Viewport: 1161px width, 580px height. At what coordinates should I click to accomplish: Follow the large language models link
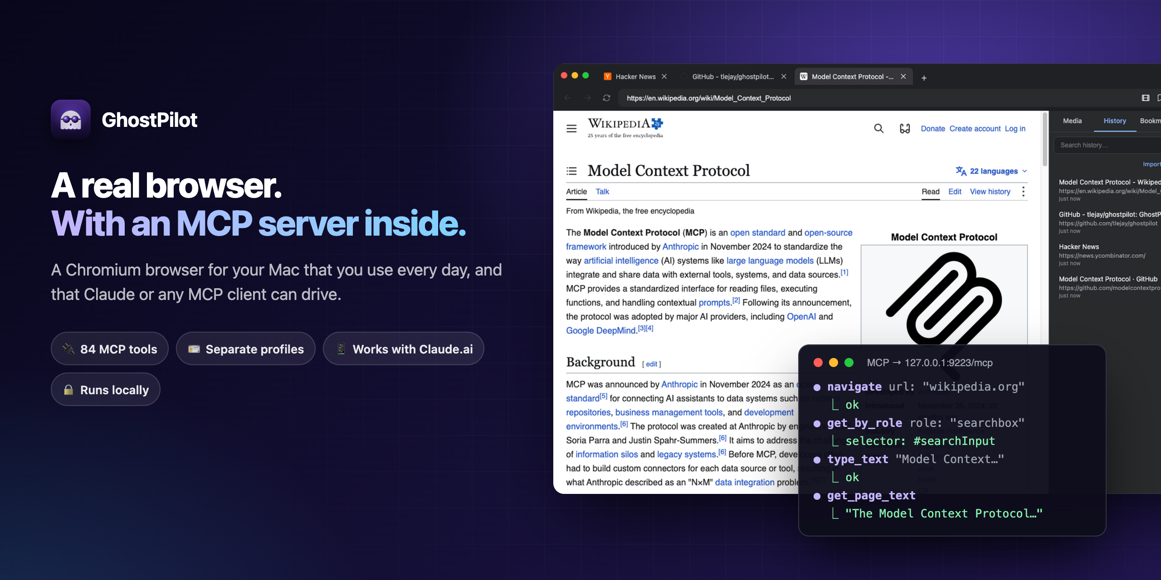(770, 261)
